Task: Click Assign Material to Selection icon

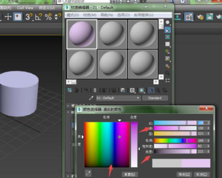Action: 86,90
